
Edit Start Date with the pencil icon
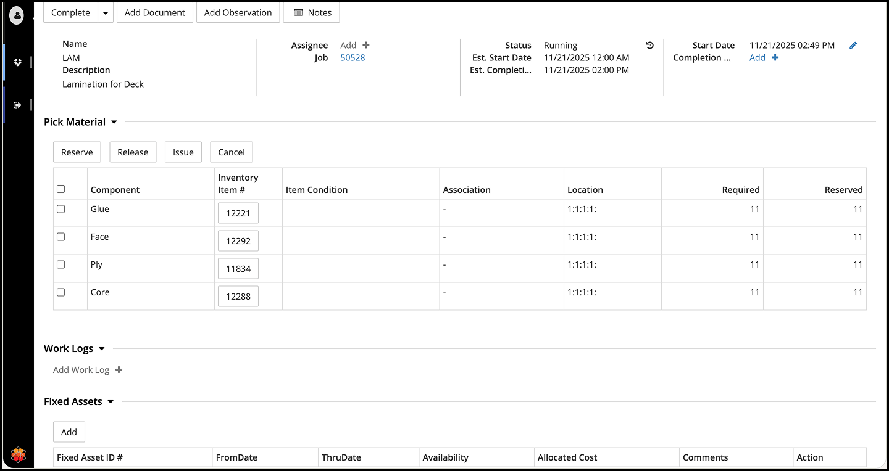853,45
